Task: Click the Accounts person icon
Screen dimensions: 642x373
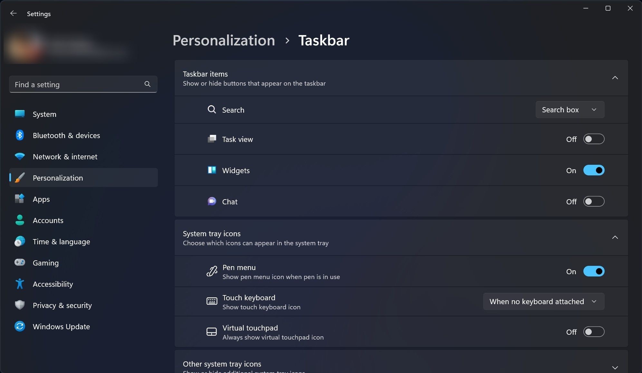Action: tap(20, 220)
